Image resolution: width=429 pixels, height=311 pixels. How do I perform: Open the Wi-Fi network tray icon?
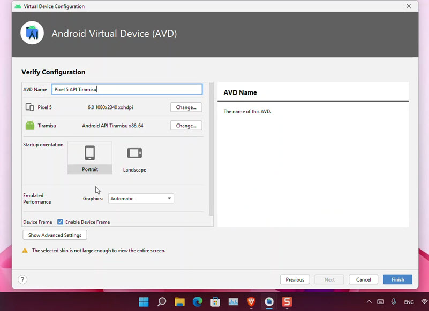pos(425,302)
